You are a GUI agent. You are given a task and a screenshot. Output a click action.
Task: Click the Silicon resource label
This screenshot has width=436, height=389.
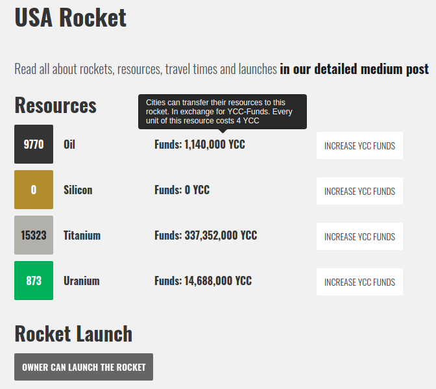click(78, 190)
